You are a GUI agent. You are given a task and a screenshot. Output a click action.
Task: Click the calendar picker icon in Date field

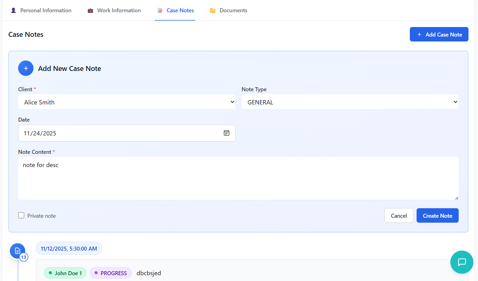[227, 133]
